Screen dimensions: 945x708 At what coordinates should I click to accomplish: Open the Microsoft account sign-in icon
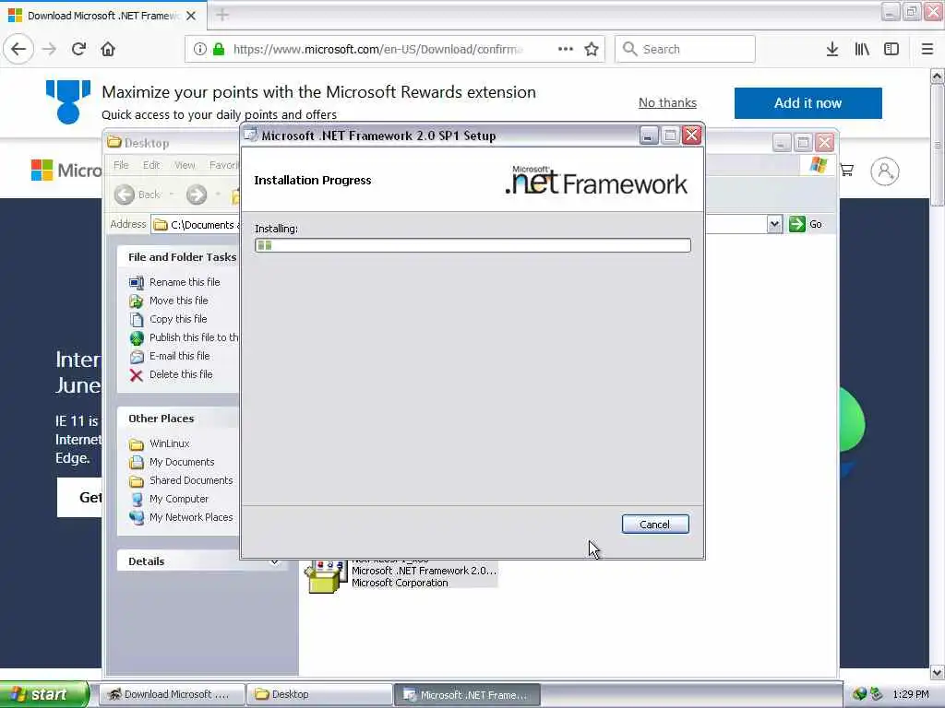(884, 171)
